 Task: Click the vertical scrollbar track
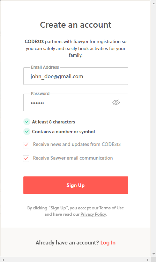click(154, 129)
